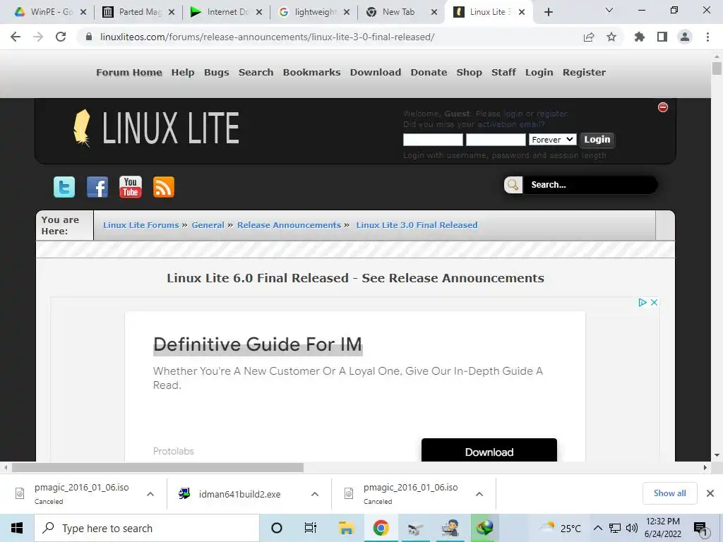Click the black Download ad button

coord(489,450)
